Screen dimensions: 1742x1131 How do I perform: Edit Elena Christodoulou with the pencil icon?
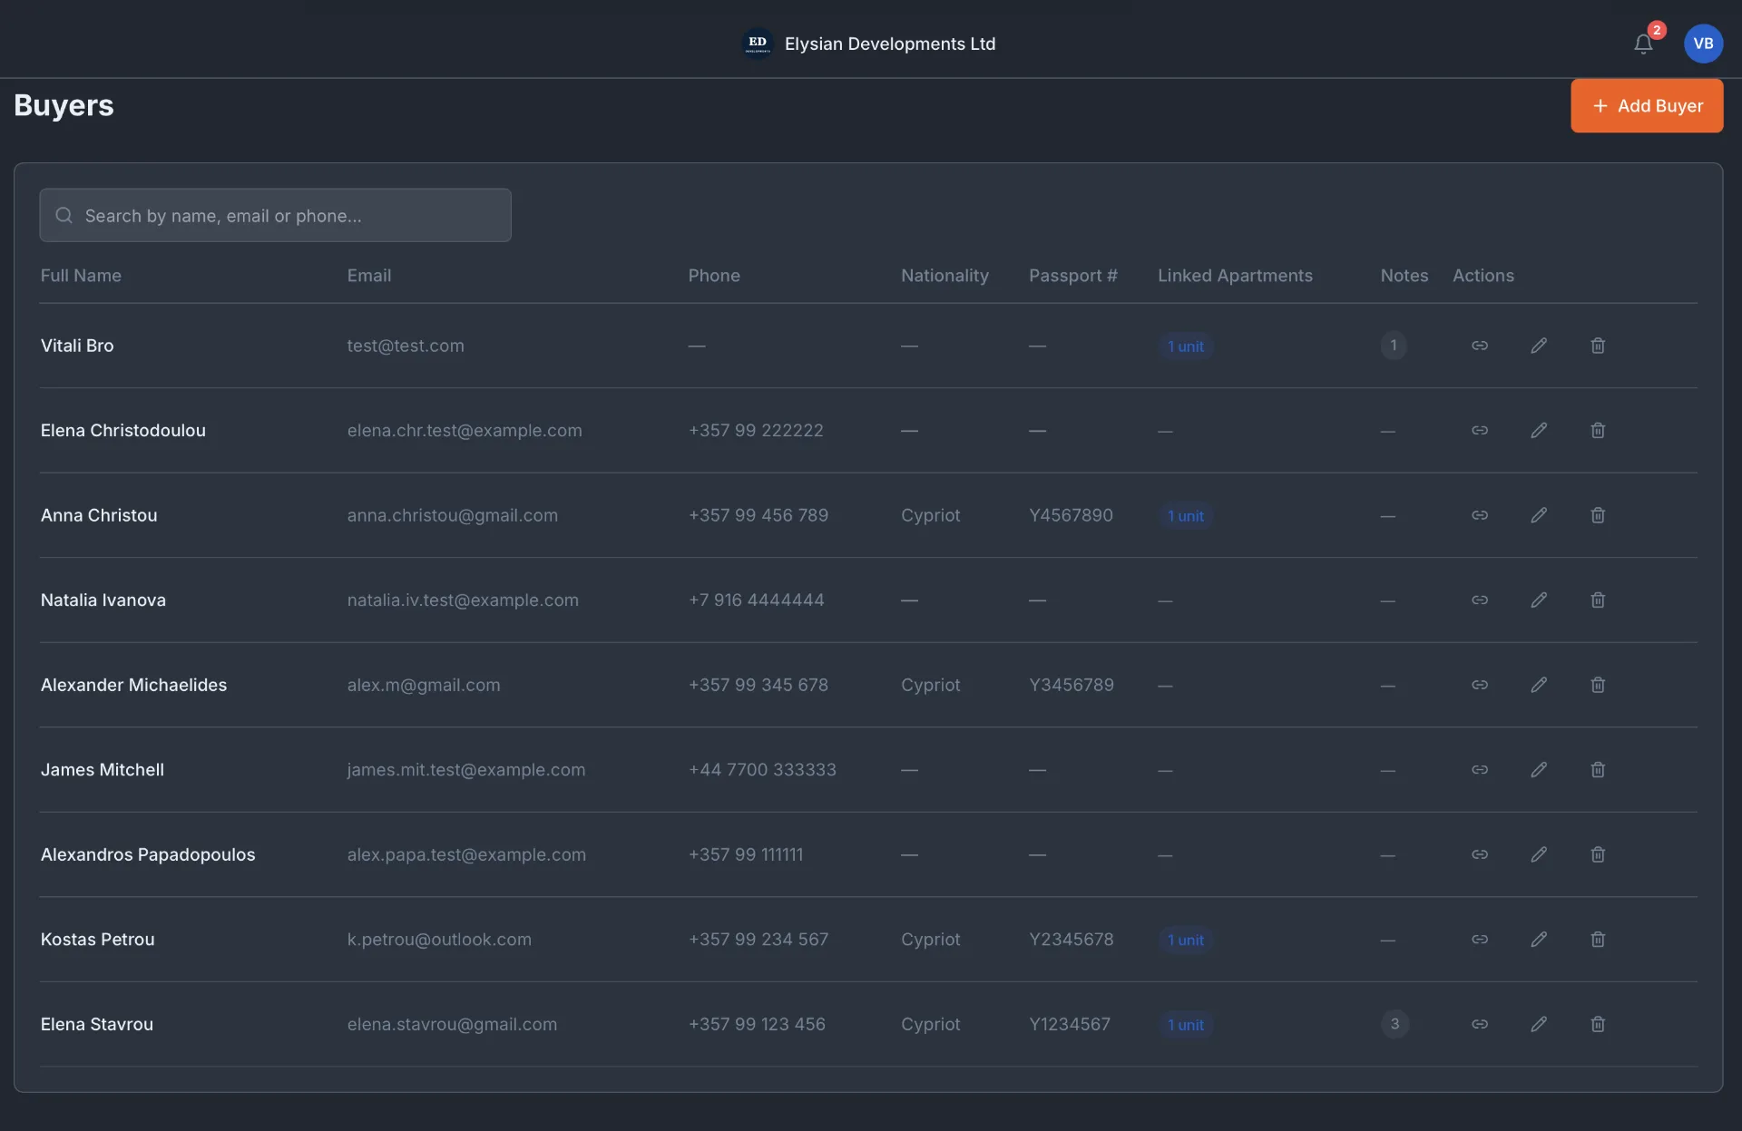pyautogui.click(x=1539, y=430)
